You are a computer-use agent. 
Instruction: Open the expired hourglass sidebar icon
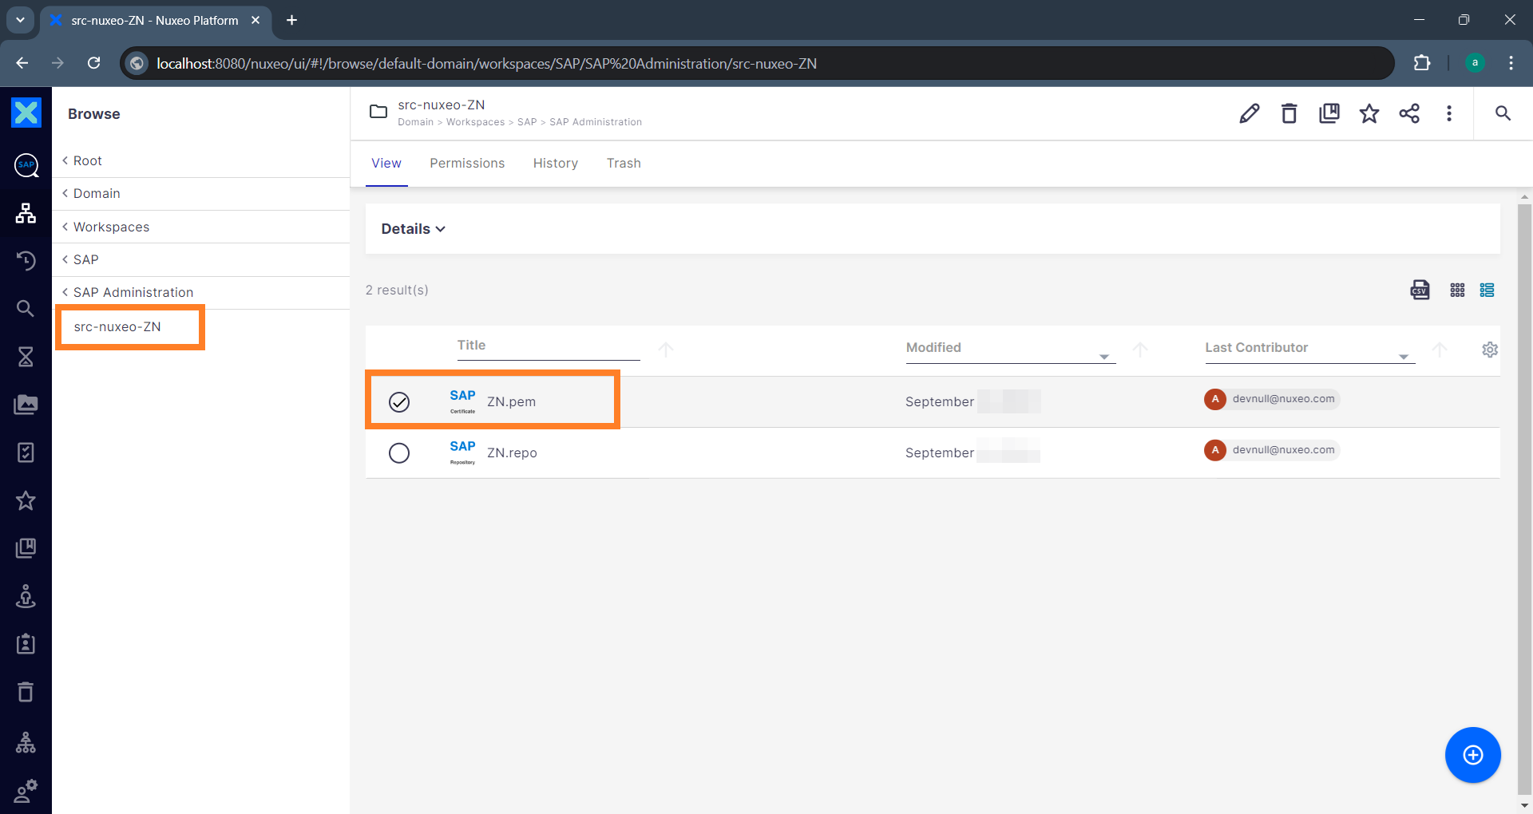click(26, 357)
